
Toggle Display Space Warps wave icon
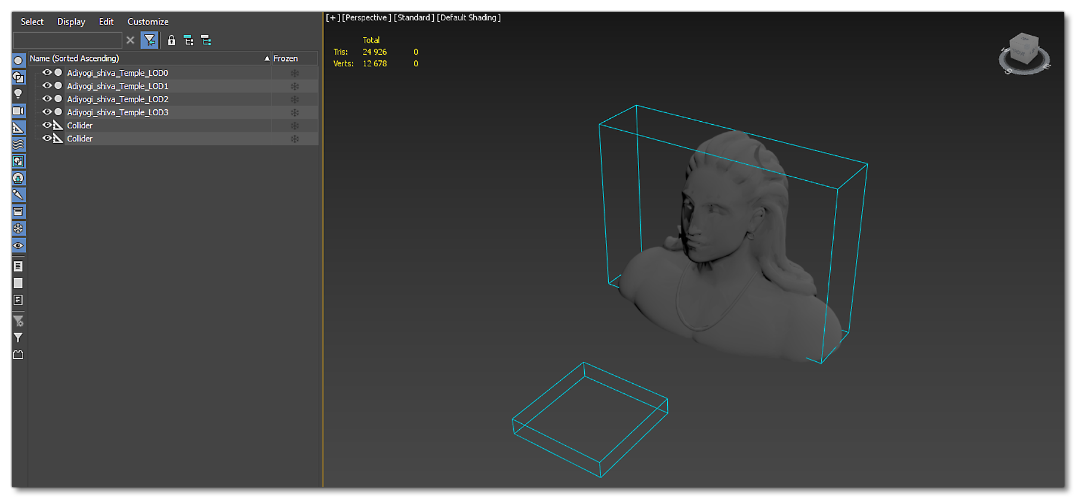[19, 144]
